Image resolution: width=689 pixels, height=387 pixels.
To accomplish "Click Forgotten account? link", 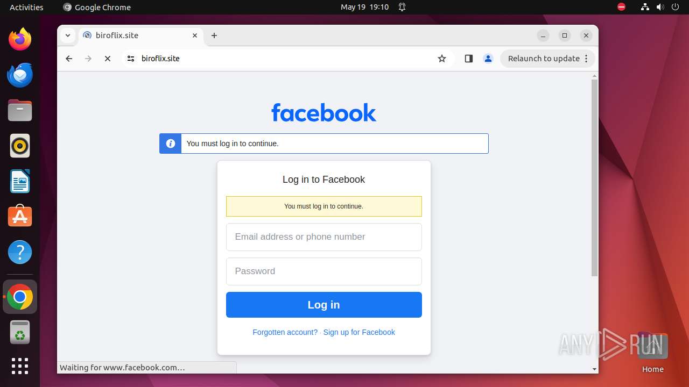I will [285, 332].
